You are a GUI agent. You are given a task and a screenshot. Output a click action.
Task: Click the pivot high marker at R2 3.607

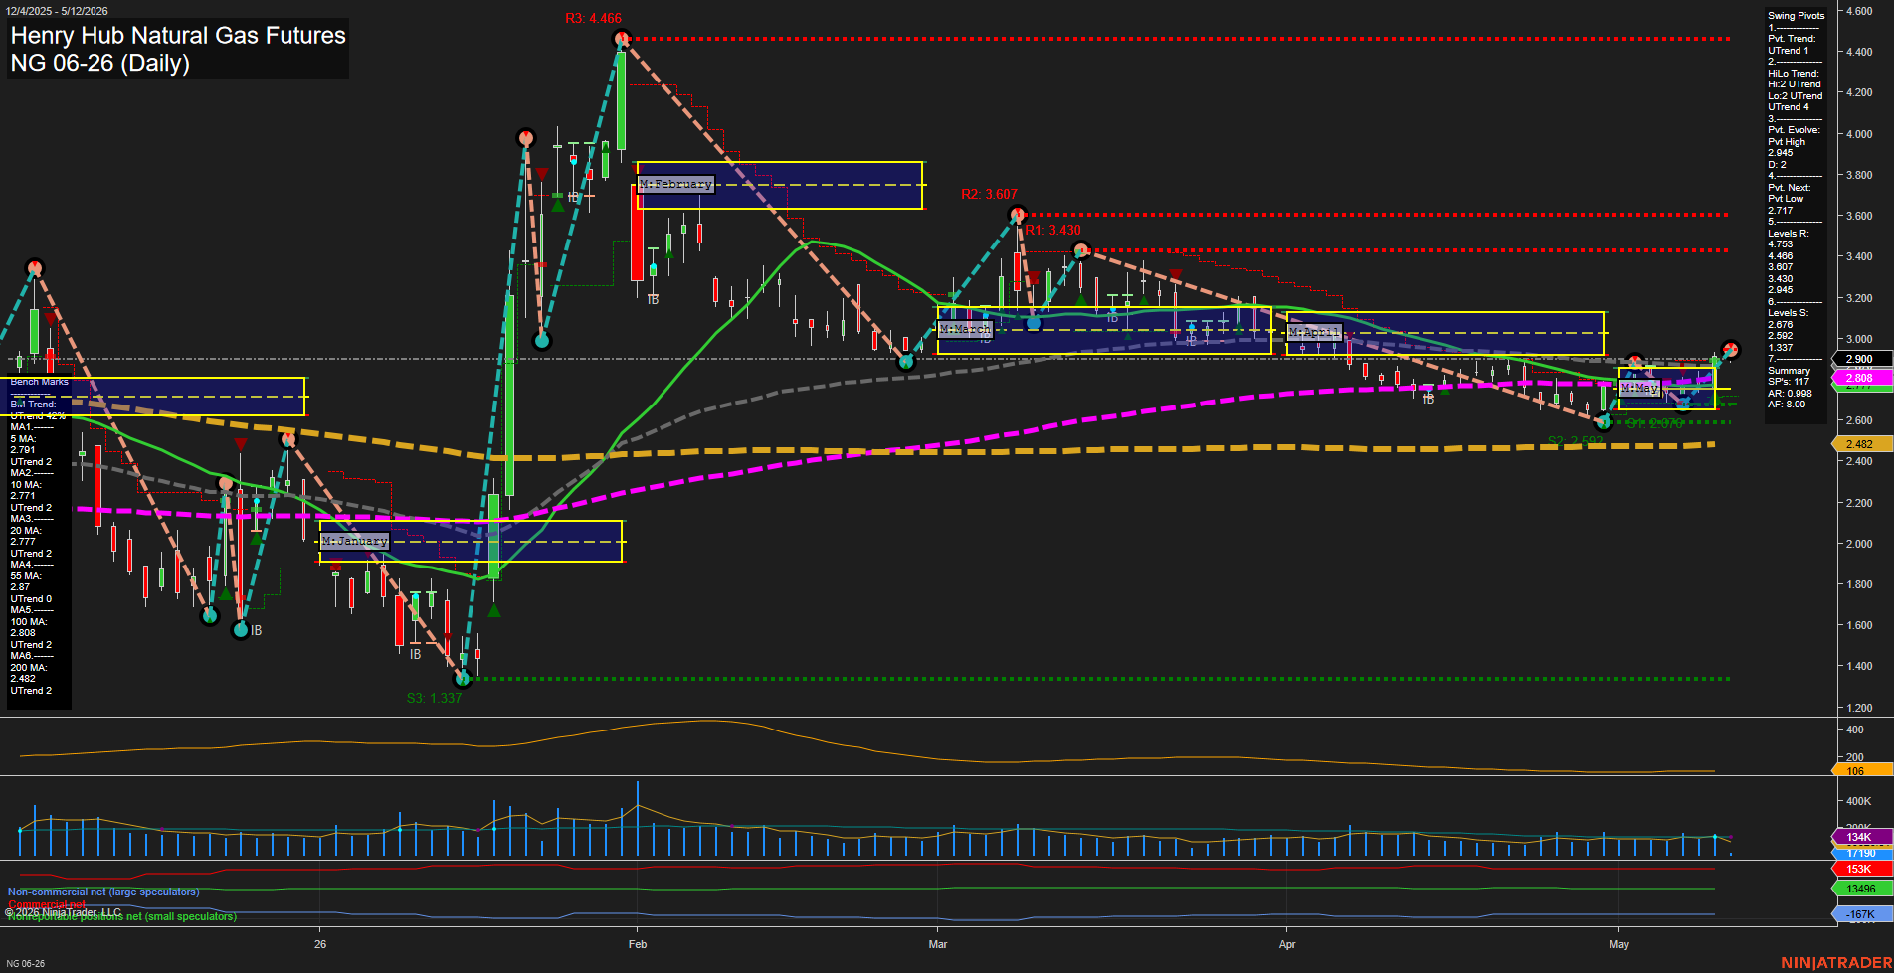click(x=1017, y=215)
